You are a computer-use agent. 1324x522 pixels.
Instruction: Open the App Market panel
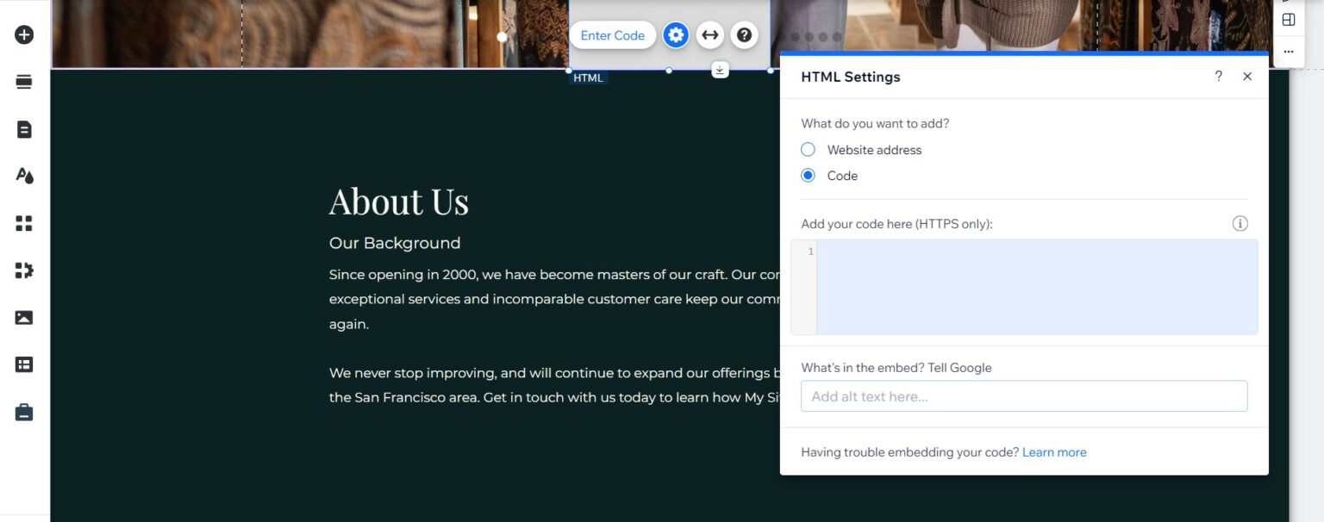(23, 270)
